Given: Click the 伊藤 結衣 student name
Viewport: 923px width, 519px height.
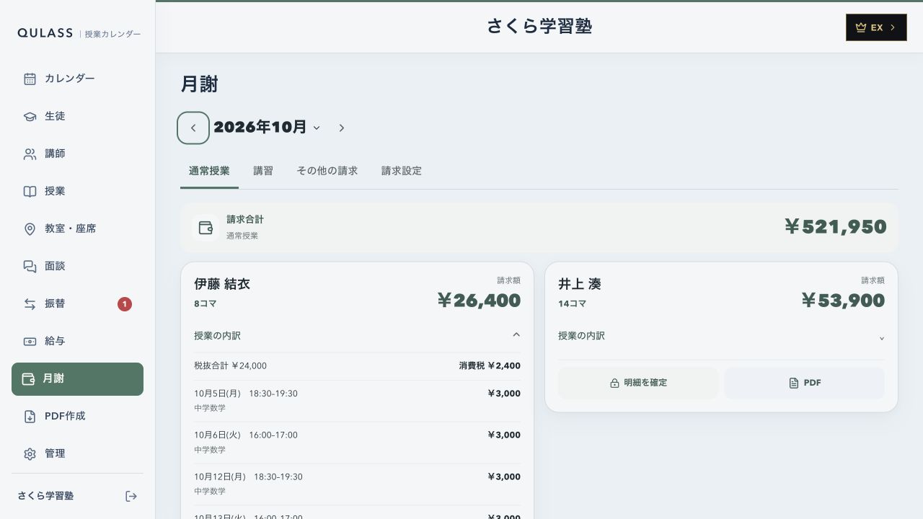Looking at the screenshot, I should pos(222,284).
